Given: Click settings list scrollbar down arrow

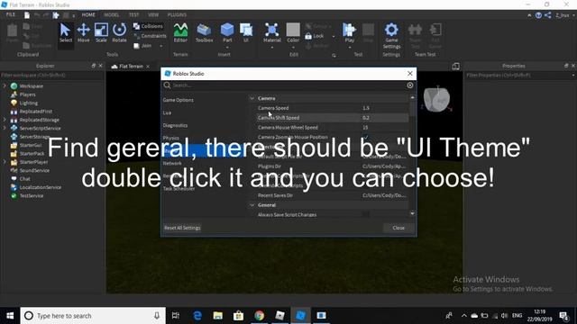Looking at the screenshot, I should tap(412, 213).
